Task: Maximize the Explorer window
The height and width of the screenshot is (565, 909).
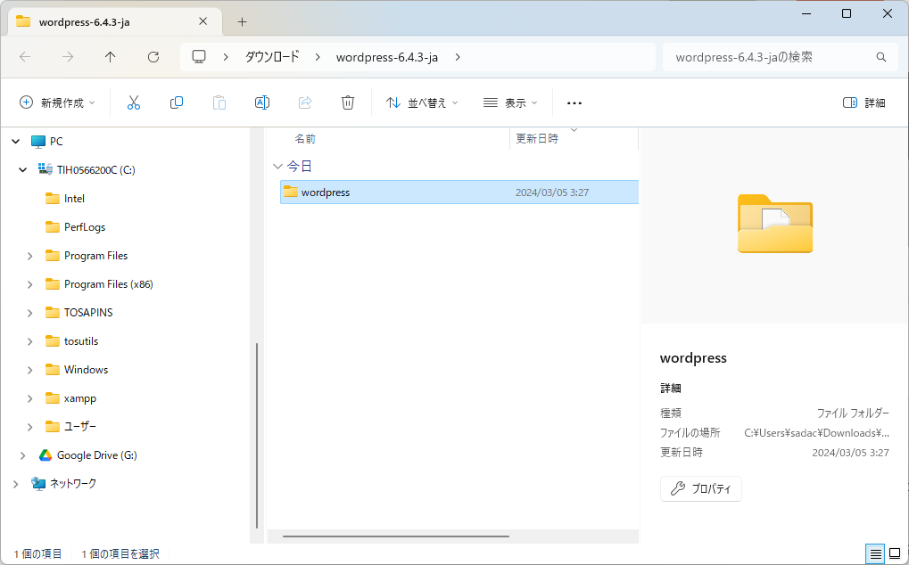Action: (847, 13)
